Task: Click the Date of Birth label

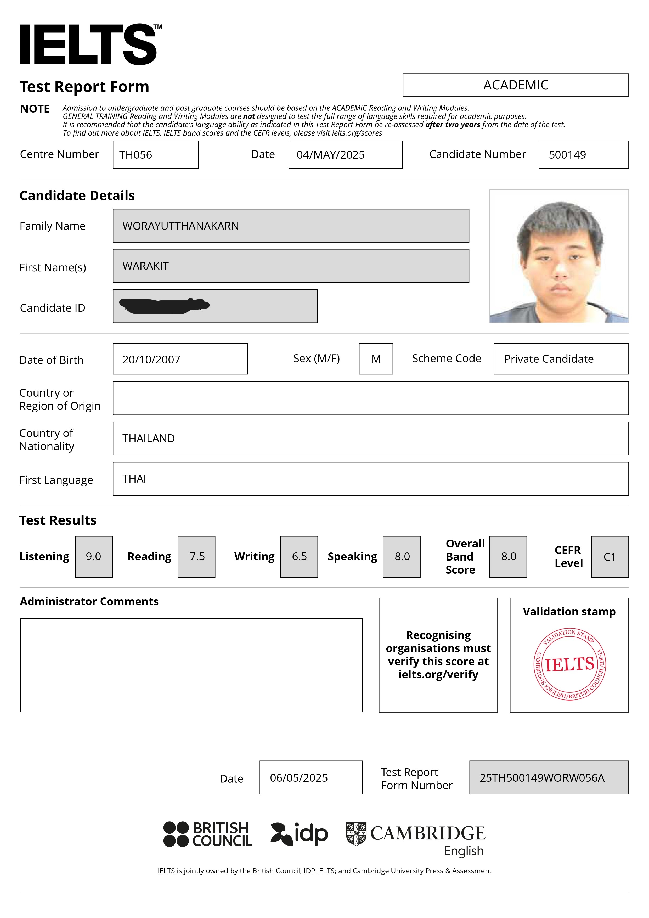Action: [51, 360]
